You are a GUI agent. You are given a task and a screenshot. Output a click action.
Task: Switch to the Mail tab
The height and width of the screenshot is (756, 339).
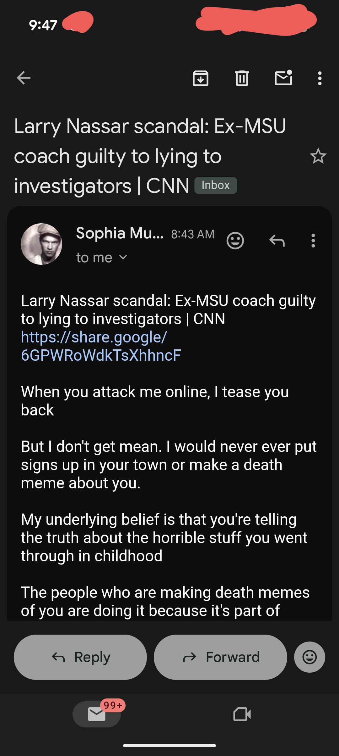tap(97, 714)
